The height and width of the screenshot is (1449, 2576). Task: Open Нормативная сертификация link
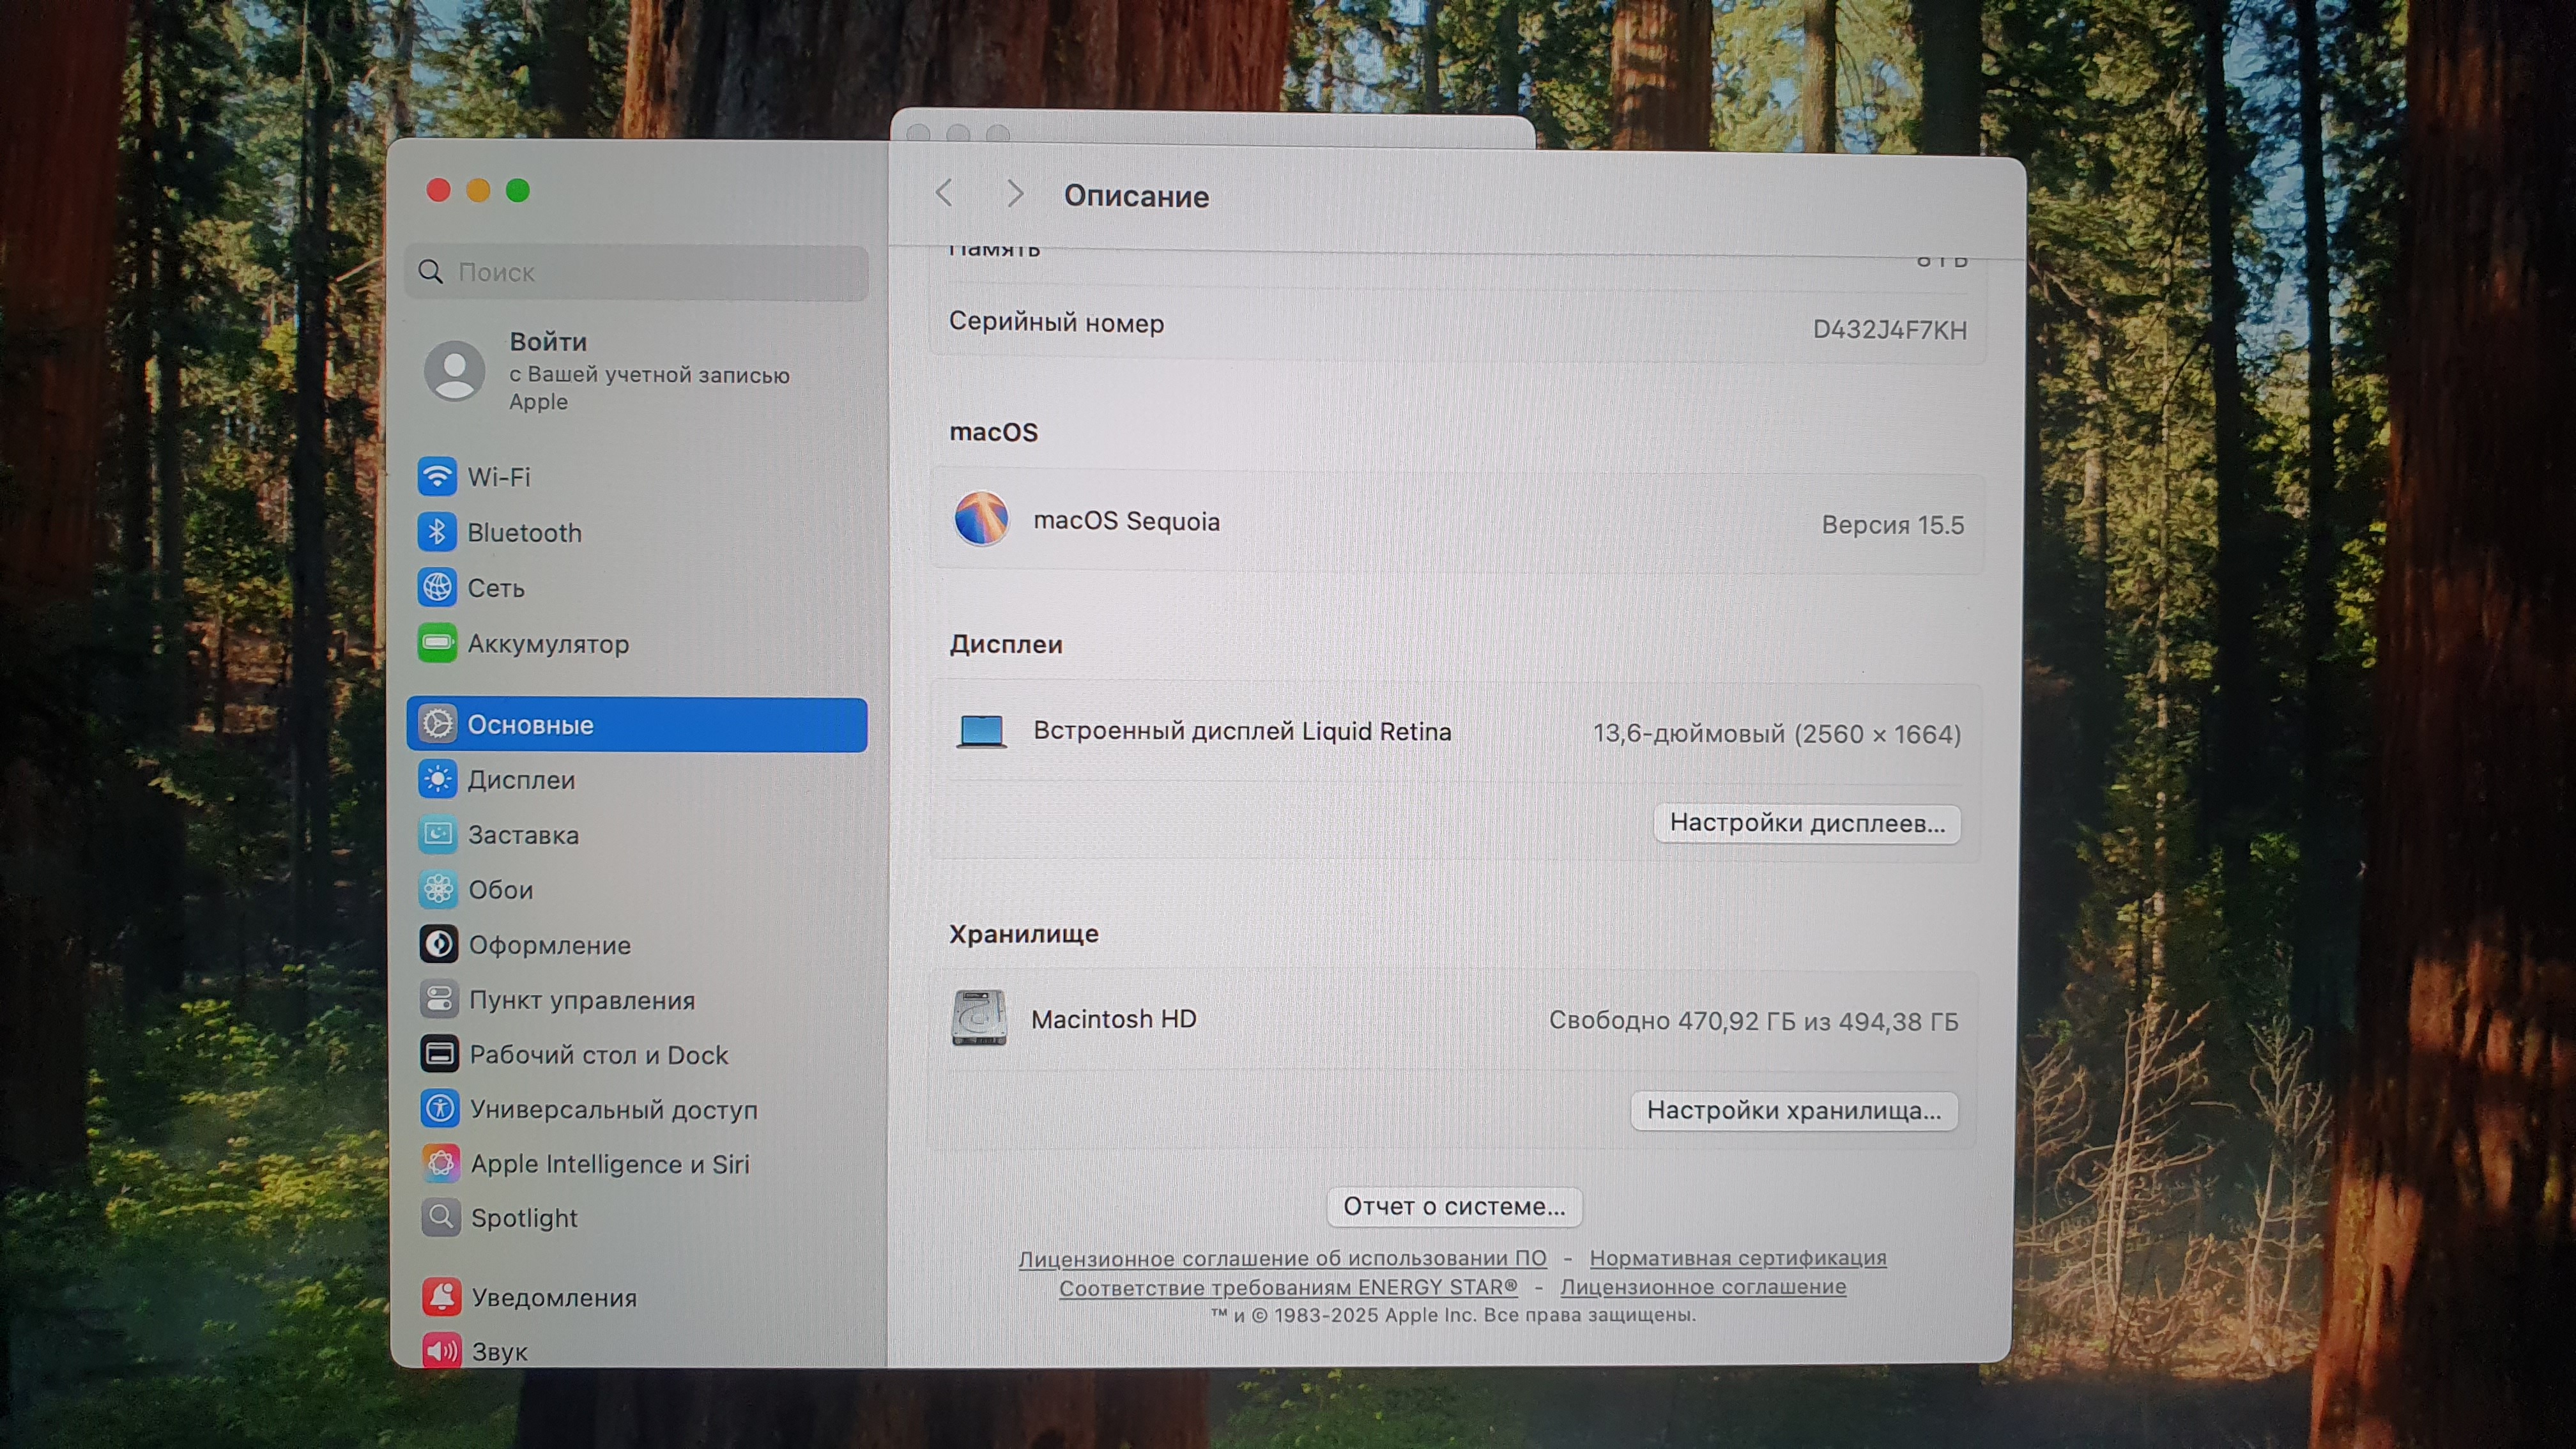tap(1737, 1257)
